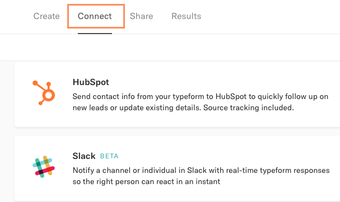Go to the Results tab
The height and width of the screenshot is (202, 340).
click(x=187, y=16)
